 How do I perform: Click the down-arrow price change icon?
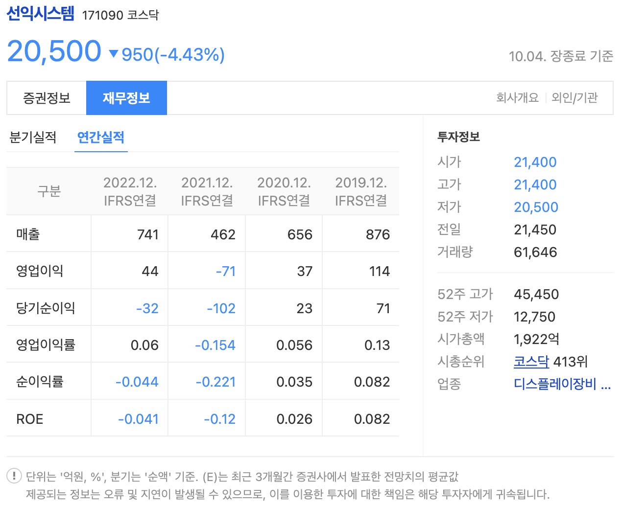click(x=114, y=53)
